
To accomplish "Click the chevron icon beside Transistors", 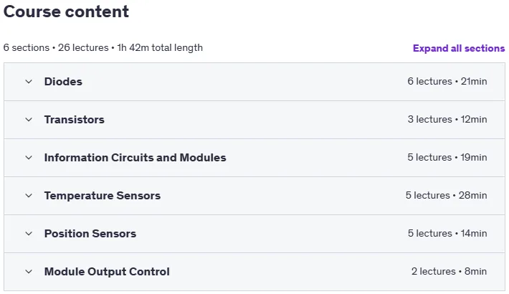I will coord(29,120).
